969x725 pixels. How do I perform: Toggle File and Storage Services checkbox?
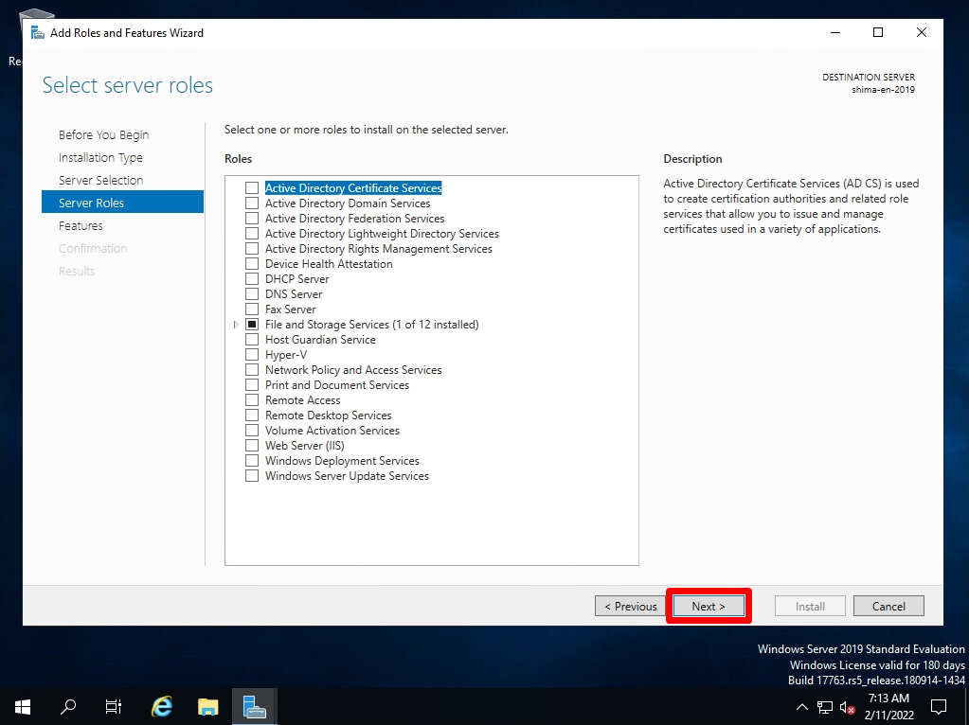click(252, 325)
